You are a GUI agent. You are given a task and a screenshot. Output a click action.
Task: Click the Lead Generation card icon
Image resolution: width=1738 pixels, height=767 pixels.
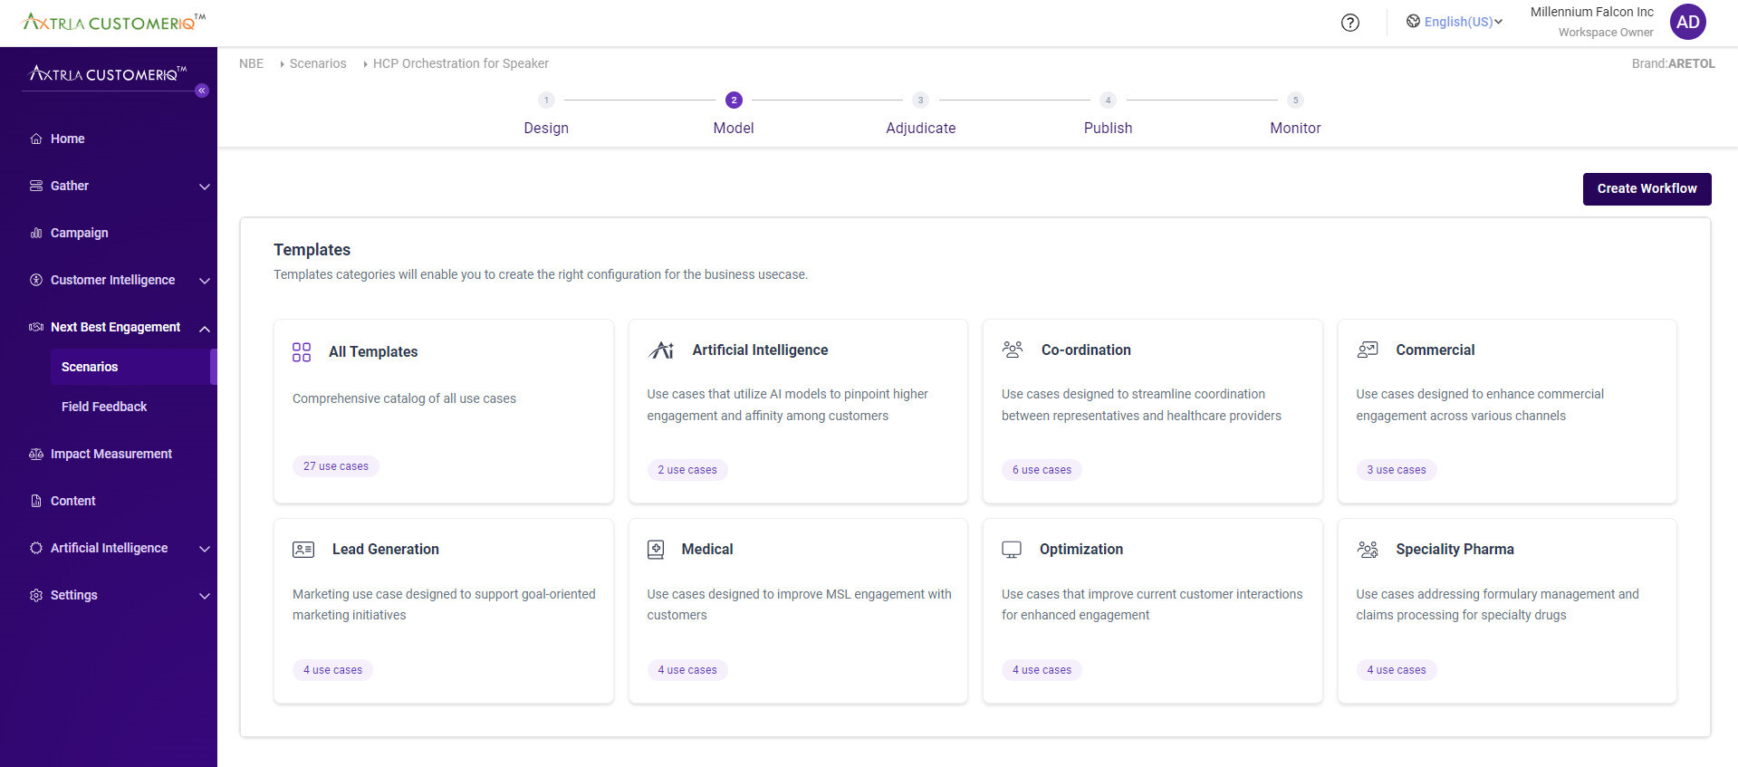pos(303,550)
